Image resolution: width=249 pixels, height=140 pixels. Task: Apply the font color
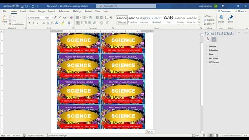click(69, 23)
